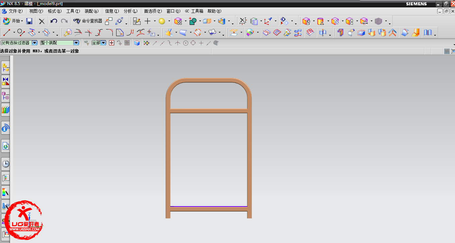Click the hole feature block icon
The height and width of the screenshot is (243, 455).
coord(178,21)
